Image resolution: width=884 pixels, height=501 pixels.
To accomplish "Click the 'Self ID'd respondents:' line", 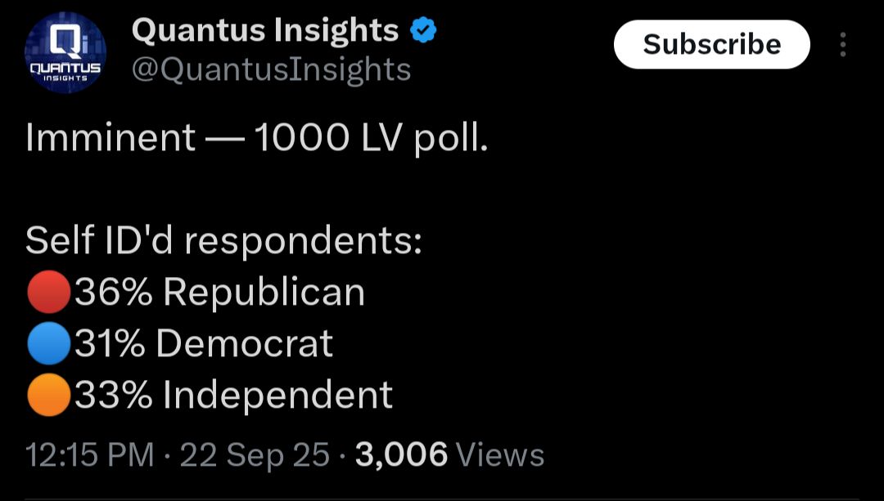I will pos(223,242).
